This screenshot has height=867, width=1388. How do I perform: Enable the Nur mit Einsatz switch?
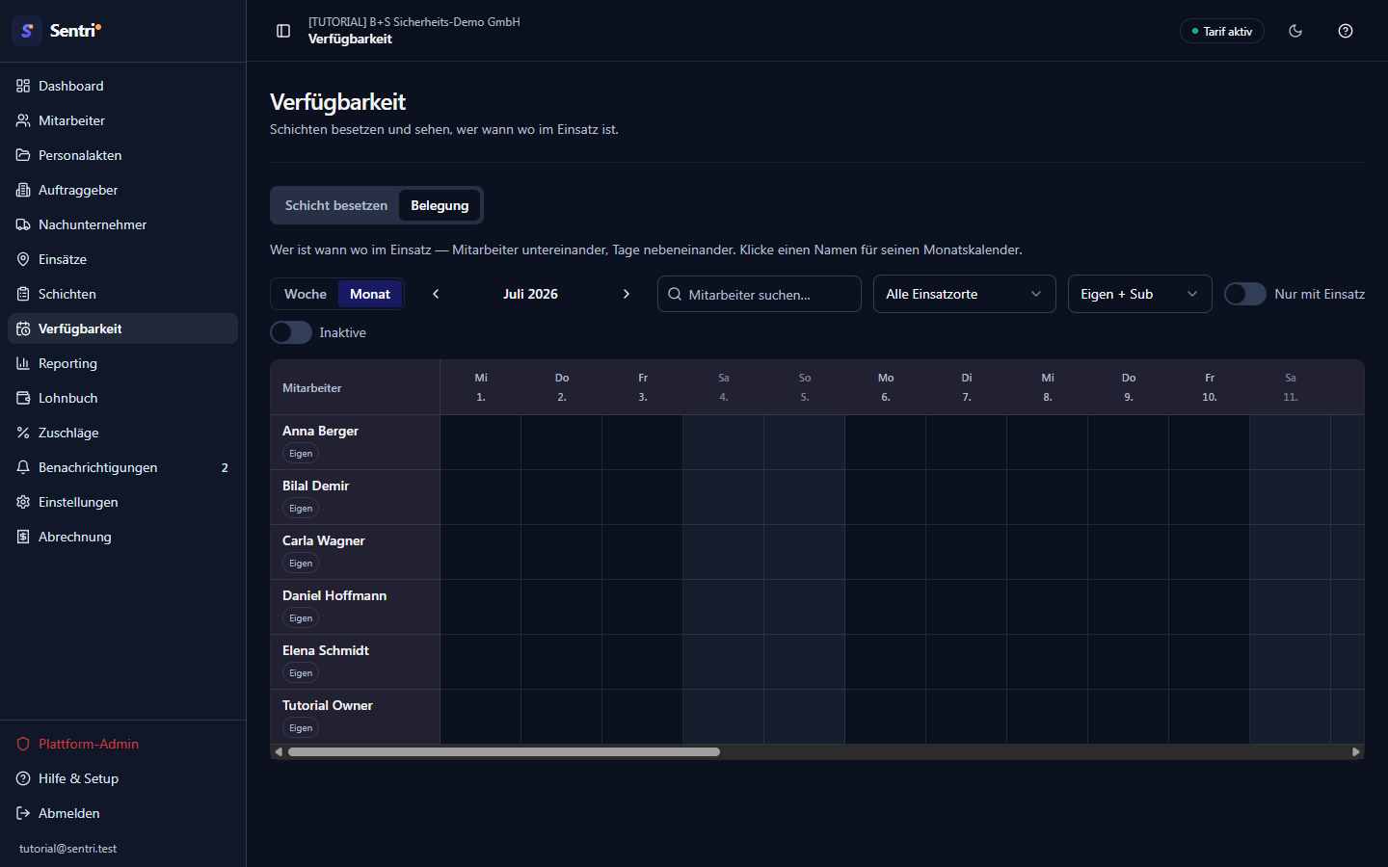[x=1245, y=294]
